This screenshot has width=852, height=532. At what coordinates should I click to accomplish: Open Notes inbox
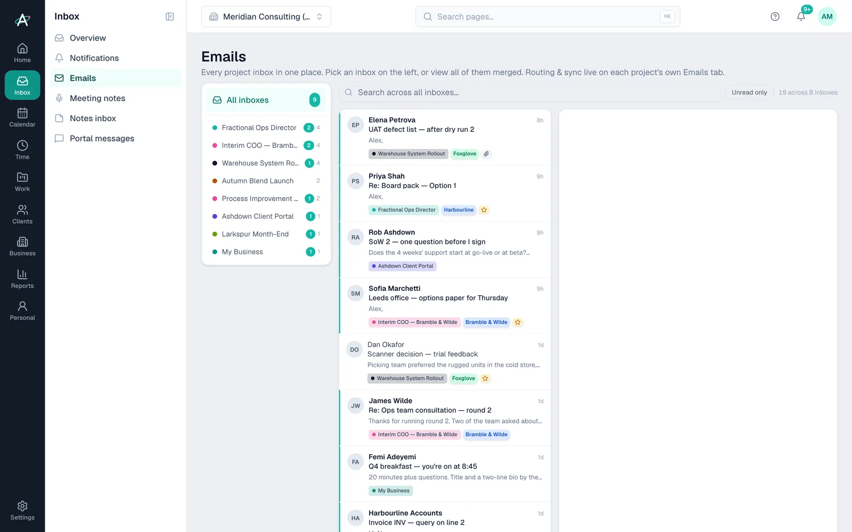pyautogui.click(x=116, y=118)
